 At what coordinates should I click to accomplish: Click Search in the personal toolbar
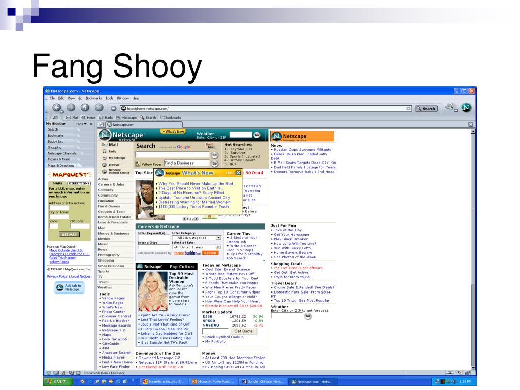tap(148, 117)
